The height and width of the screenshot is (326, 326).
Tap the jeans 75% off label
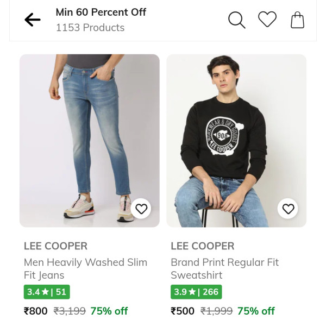[109, 311]
